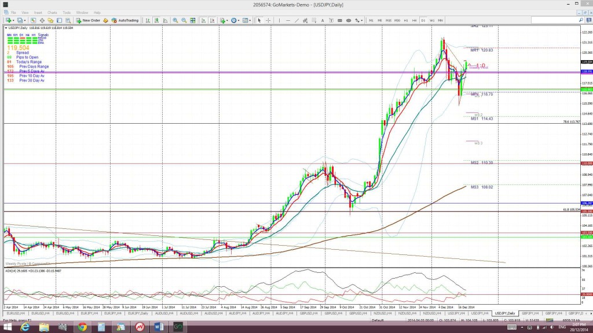Expand the Periods dropdown arrow

[x=238, y=21]
